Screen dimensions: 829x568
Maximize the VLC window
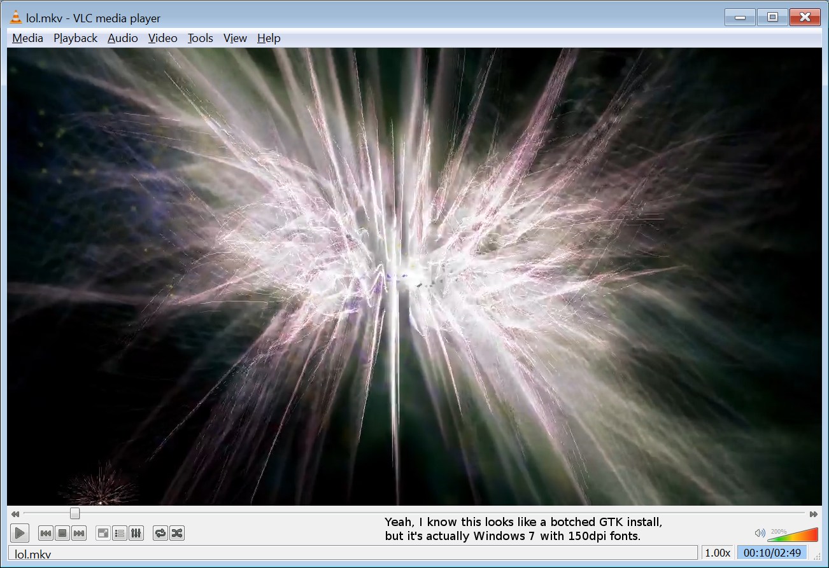[x=772, y=17]
